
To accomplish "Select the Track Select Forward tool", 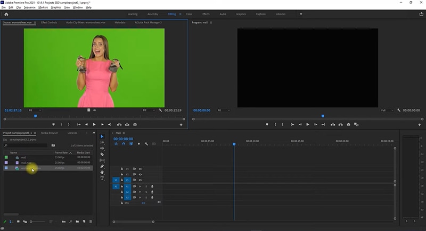I will [102, 142].
